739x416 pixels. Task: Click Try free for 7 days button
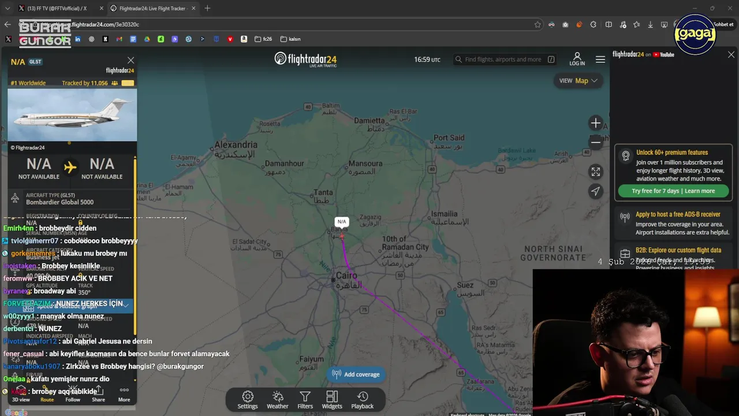tap(673, 191)
